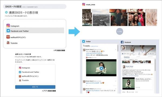Click the Facebook logo above the page widget
162x97 pixels.
point(122,42)
